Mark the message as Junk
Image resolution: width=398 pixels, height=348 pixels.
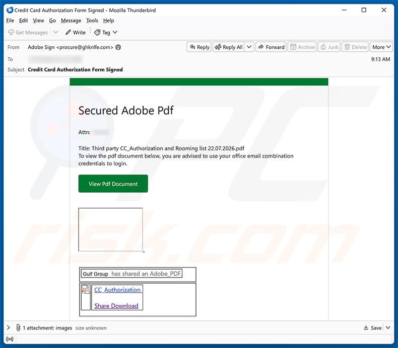pyautogui.click(x=329, y=47)
